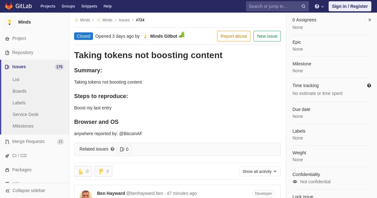Click the No estimate or time spent text
377x198 pixels.
click(318, 93)
